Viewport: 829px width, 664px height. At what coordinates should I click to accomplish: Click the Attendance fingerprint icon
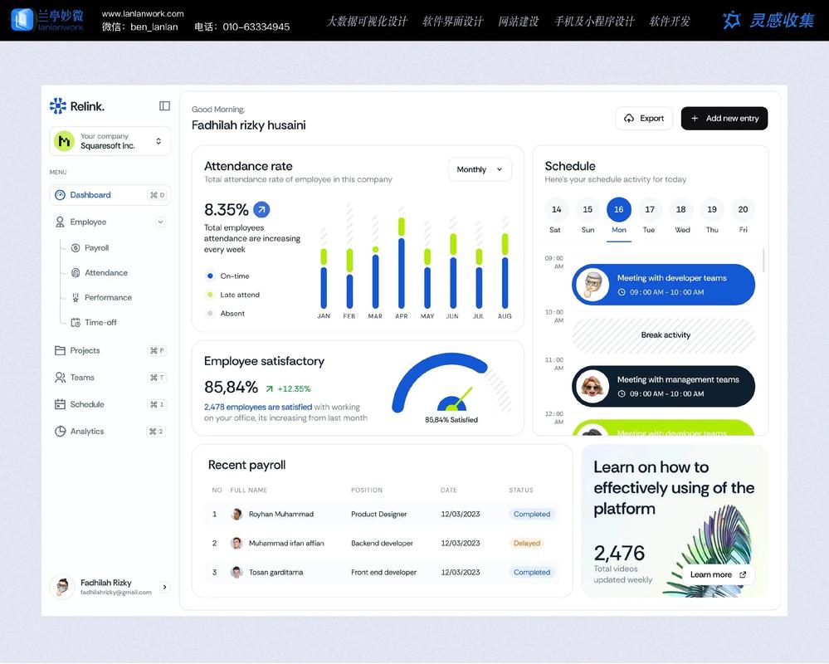click(x=76, y=273)
